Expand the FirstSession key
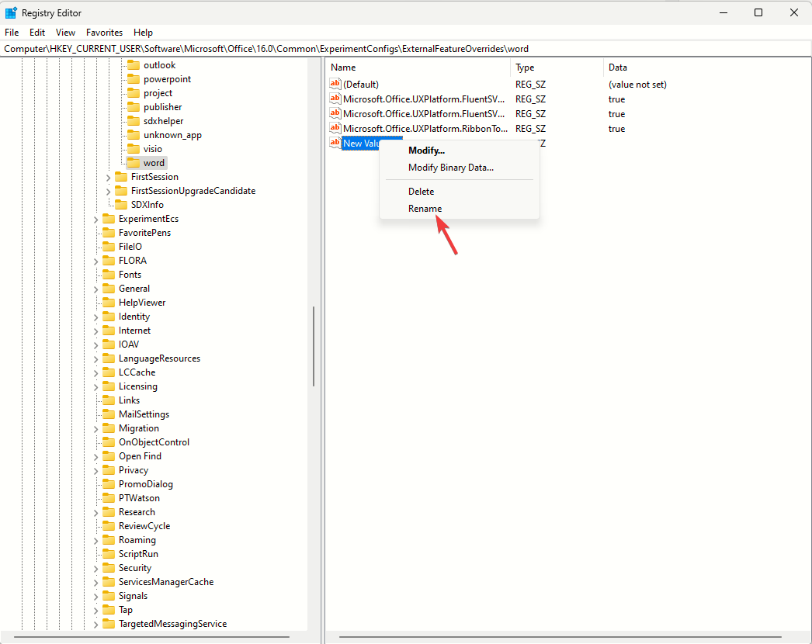812x644 pixels. tap(109, 176)
